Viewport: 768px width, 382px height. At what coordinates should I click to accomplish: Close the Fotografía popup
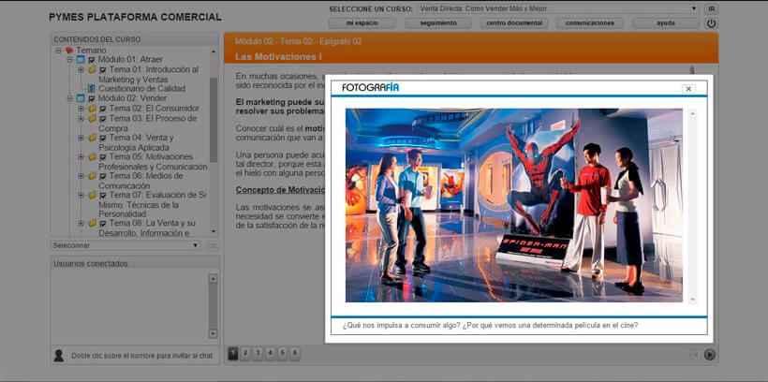coord(688,89)
